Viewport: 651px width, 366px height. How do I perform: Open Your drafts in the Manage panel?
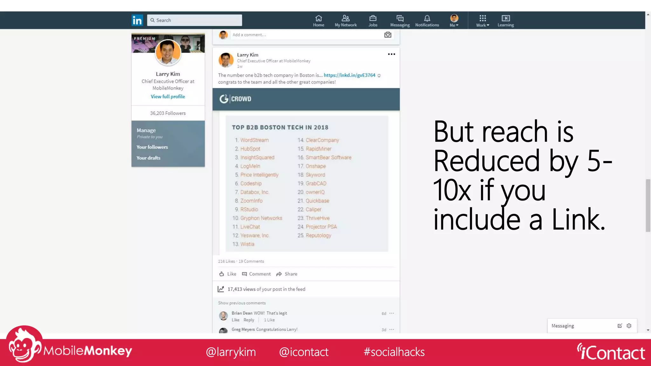pyautogui.click(x=148, y=158)
